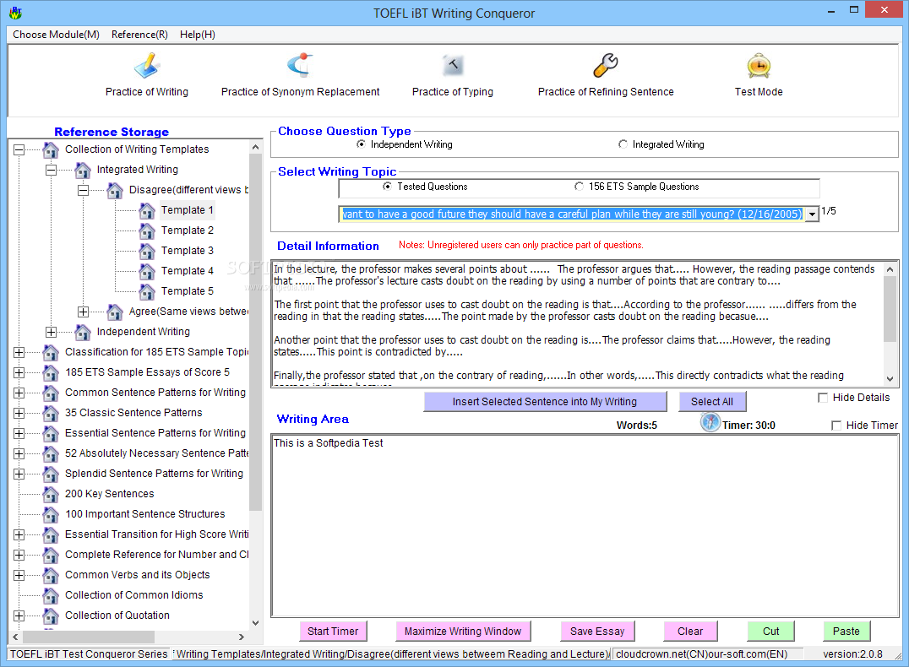Click the reference tree vertical scrollbar thumb
This screenshot has width=909, height=667.
pyautogui.click(x=256, y=333)
